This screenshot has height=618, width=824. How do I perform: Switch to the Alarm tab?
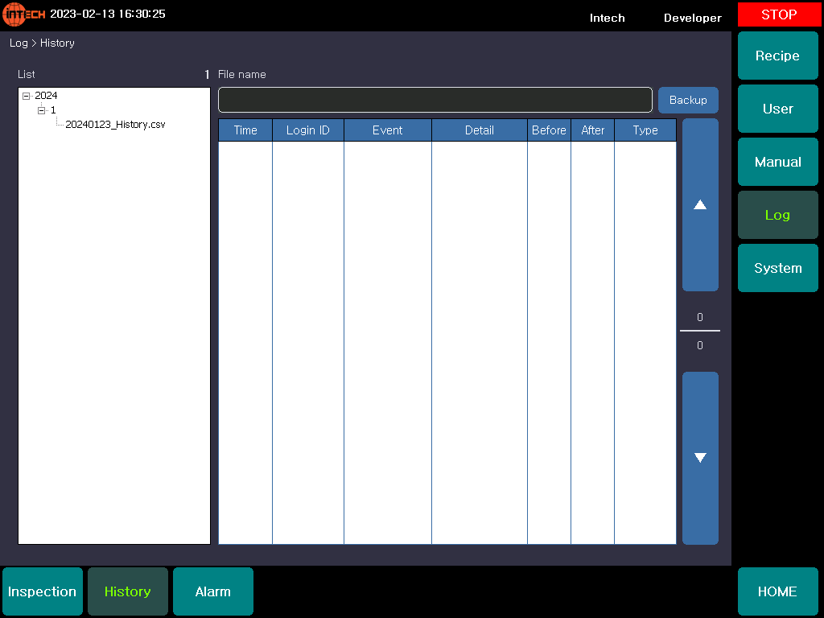213,591
